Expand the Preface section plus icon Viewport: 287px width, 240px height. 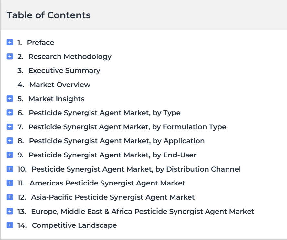pos(10,42)
